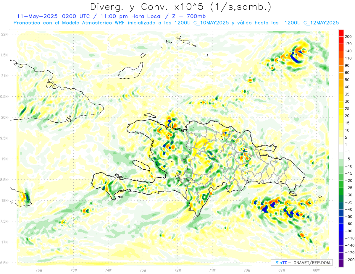
Task: Select the 75W longitude label
Action: point(74,270)
